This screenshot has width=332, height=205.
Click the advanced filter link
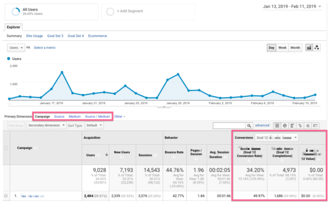coord(262,125)
